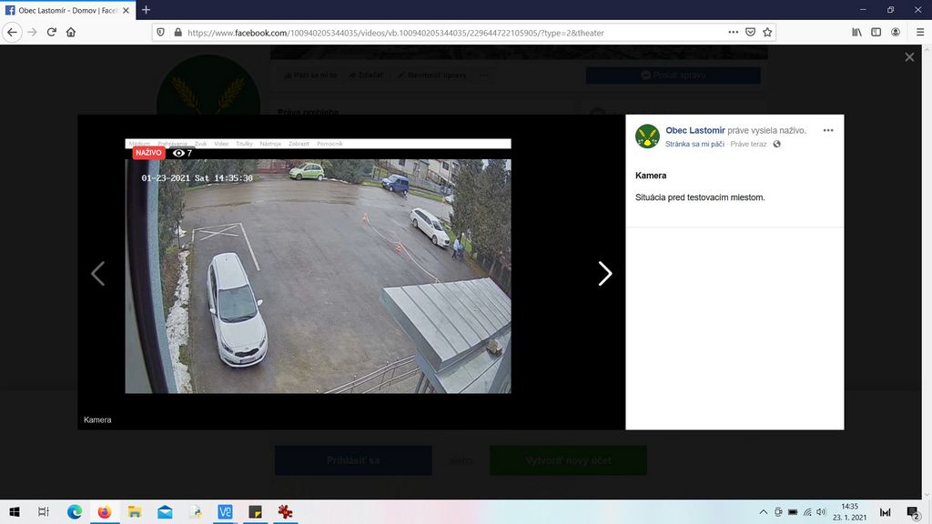Open Windows Task View icon
This screenshot has height=524, width=932.
click(44, 511)
